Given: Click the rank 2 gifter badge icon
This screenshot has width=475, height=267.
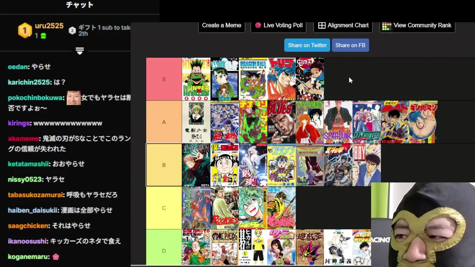Looking at the screenshot, I should (x=72, y=30).
